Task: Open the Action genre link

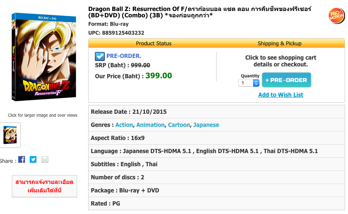Action: [124, 125]
